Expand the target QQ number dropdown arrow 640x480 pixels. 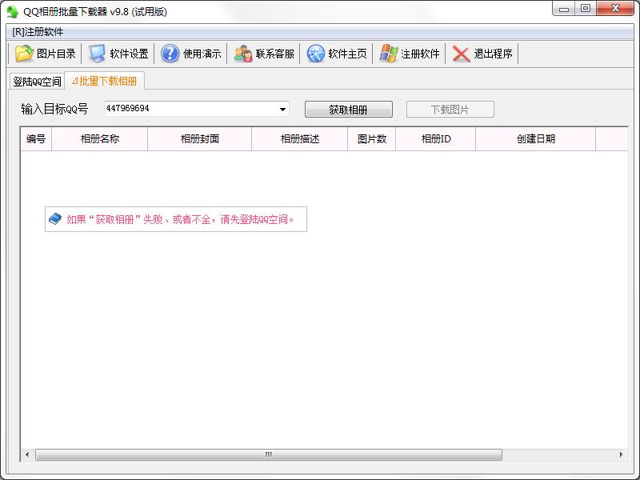click(282, 109)
